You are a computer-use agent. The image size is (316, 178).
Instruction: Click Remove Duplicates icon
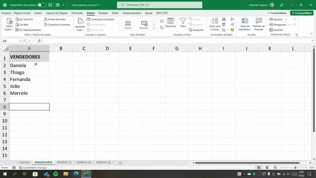pyautogui.click(x=224, y=25)
